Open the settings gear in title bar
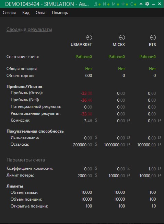The width and height of the screenshot is (164, 224). [x=147, y=4]
